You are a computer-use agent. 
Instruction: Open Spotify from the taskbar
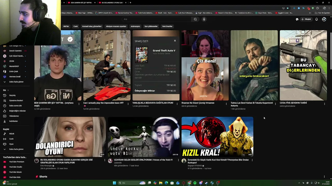[195, 183]
